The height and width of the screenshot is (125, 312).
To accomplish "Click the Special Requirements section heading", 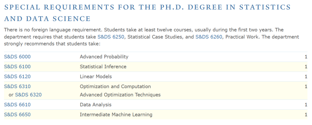I will point(147,13).
